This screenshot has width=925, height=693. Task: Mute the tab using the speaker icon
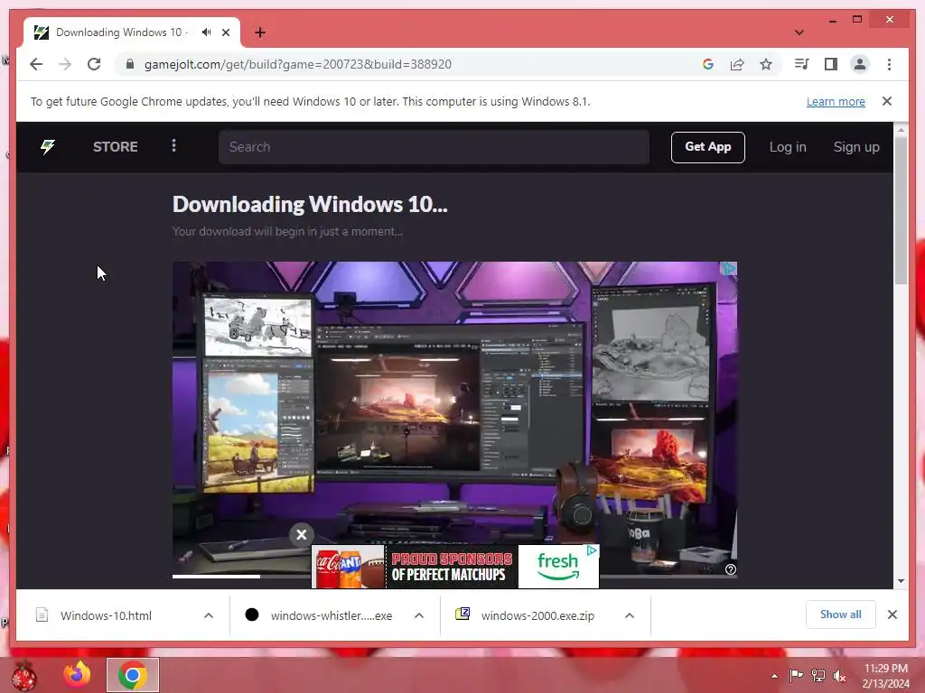point(206,32)
